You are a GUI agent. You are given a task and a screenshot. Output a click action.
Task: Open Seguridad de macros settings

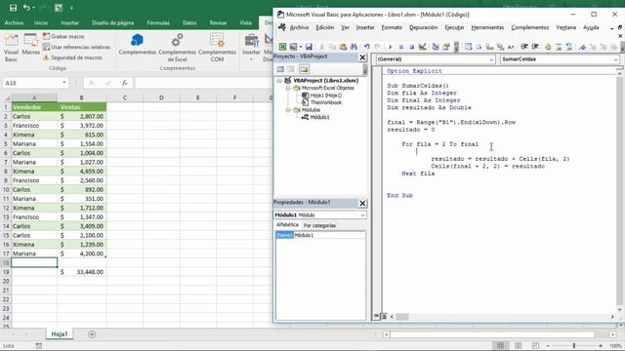tap(72, 58)
